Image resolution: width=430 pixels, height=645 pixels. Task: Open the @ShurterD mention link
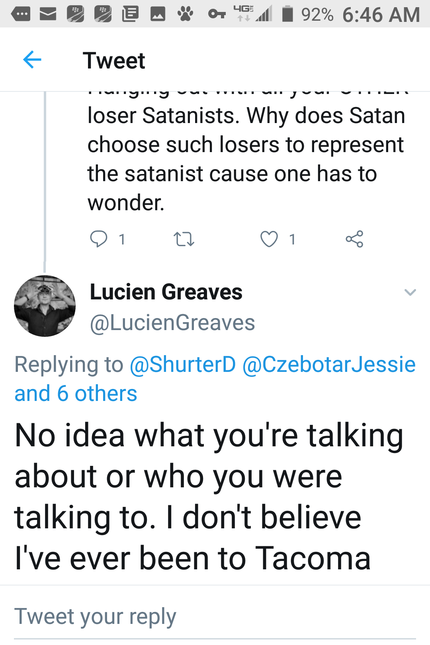[183, 364]
